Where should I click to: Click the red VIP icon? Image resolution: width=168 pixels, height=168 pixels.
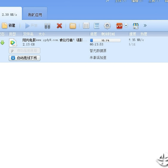coord(119,26)
